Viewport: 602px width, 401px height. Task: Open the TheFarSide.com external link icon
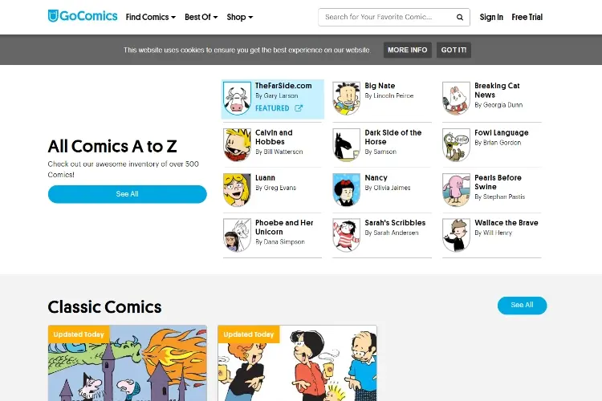tap(299, 108)
